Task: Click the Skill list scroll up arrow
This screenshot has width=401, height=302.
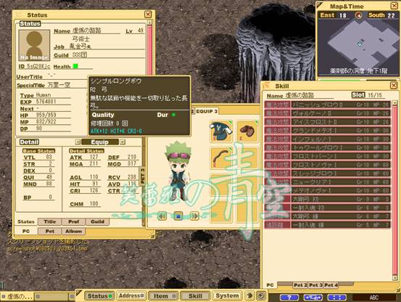Action: point(395,103)
